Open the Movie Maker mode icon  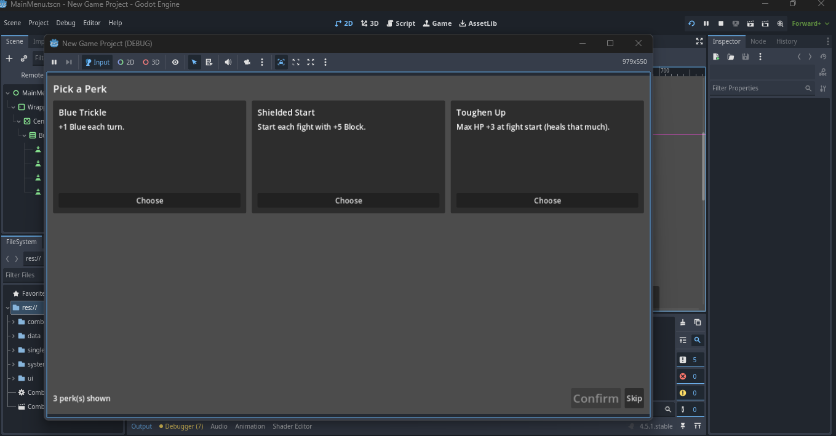tap(780, 23)
